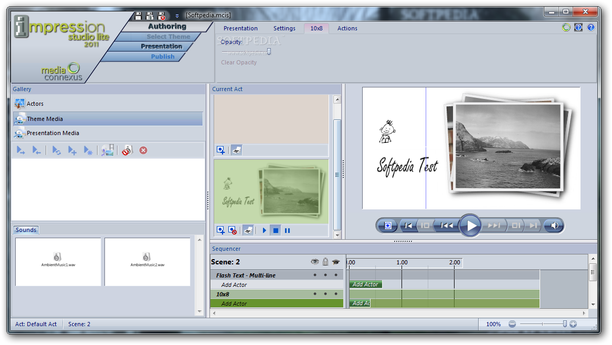The height and width of the screenshot is (345, 612).
Task: Open the Actions ribbon tab
Action: click(347, 28)
